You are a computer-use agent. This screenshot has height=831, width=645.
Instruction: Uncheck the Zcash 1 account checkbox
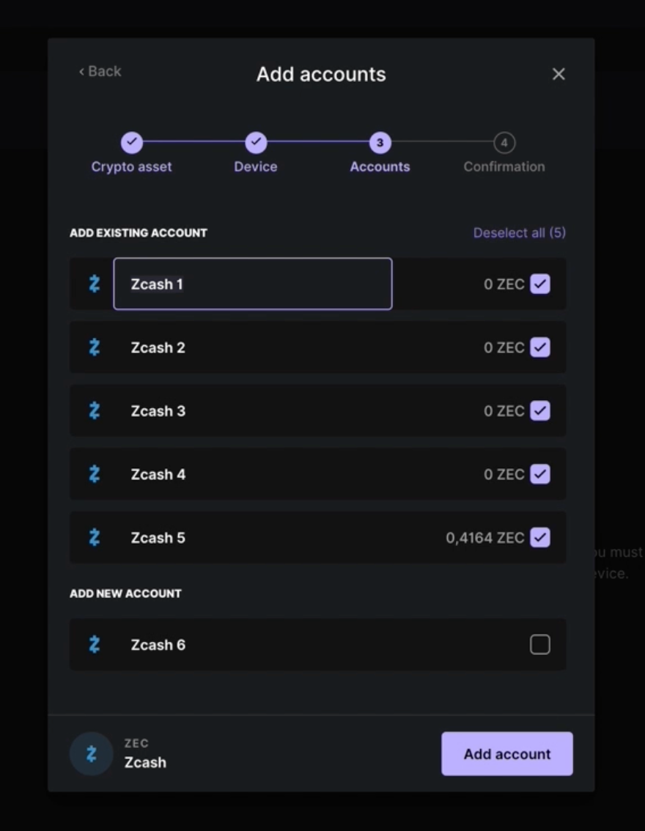click(540, 284)
